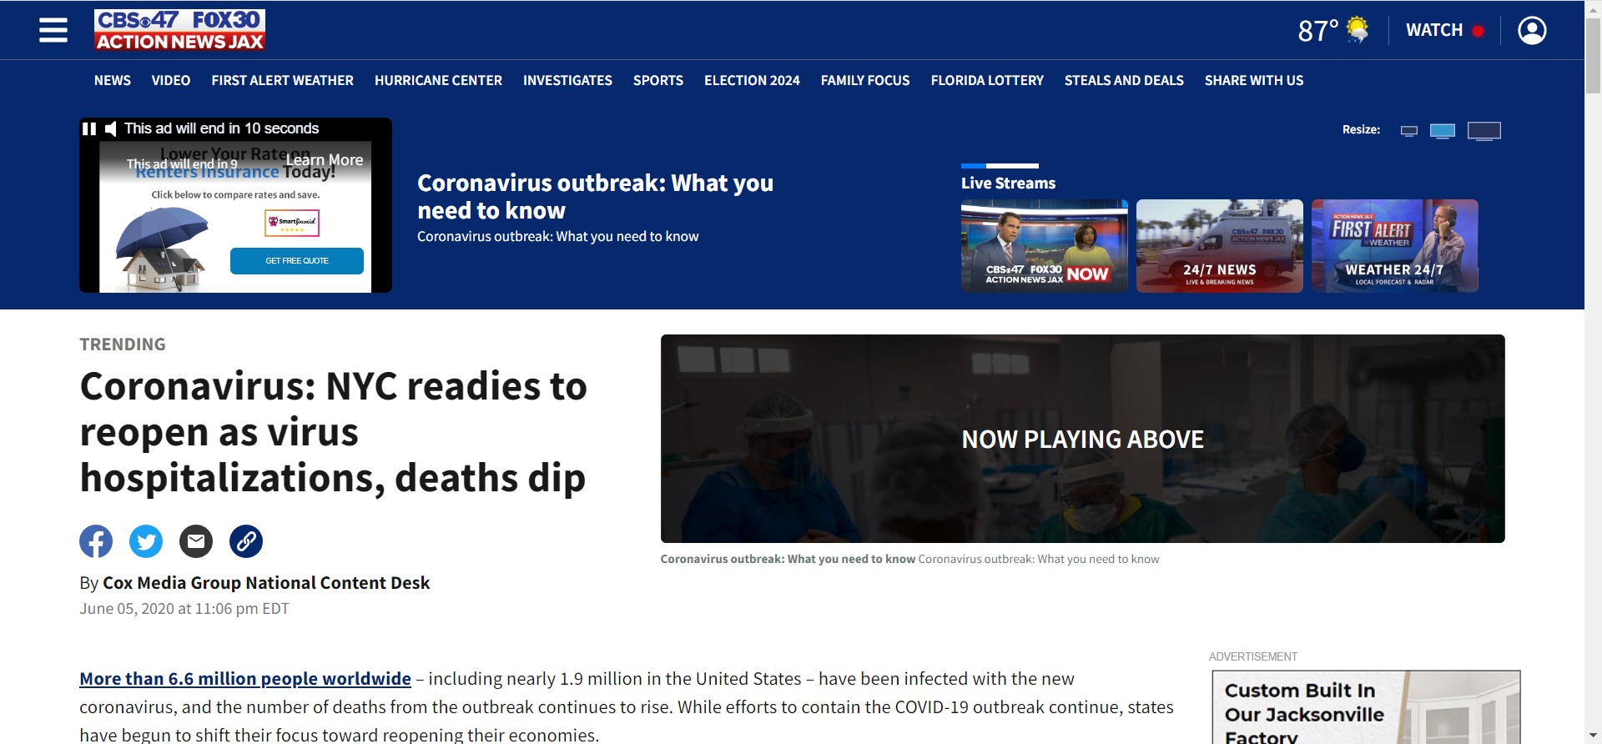Pause the video ad playback

click(x=88, y=128)
